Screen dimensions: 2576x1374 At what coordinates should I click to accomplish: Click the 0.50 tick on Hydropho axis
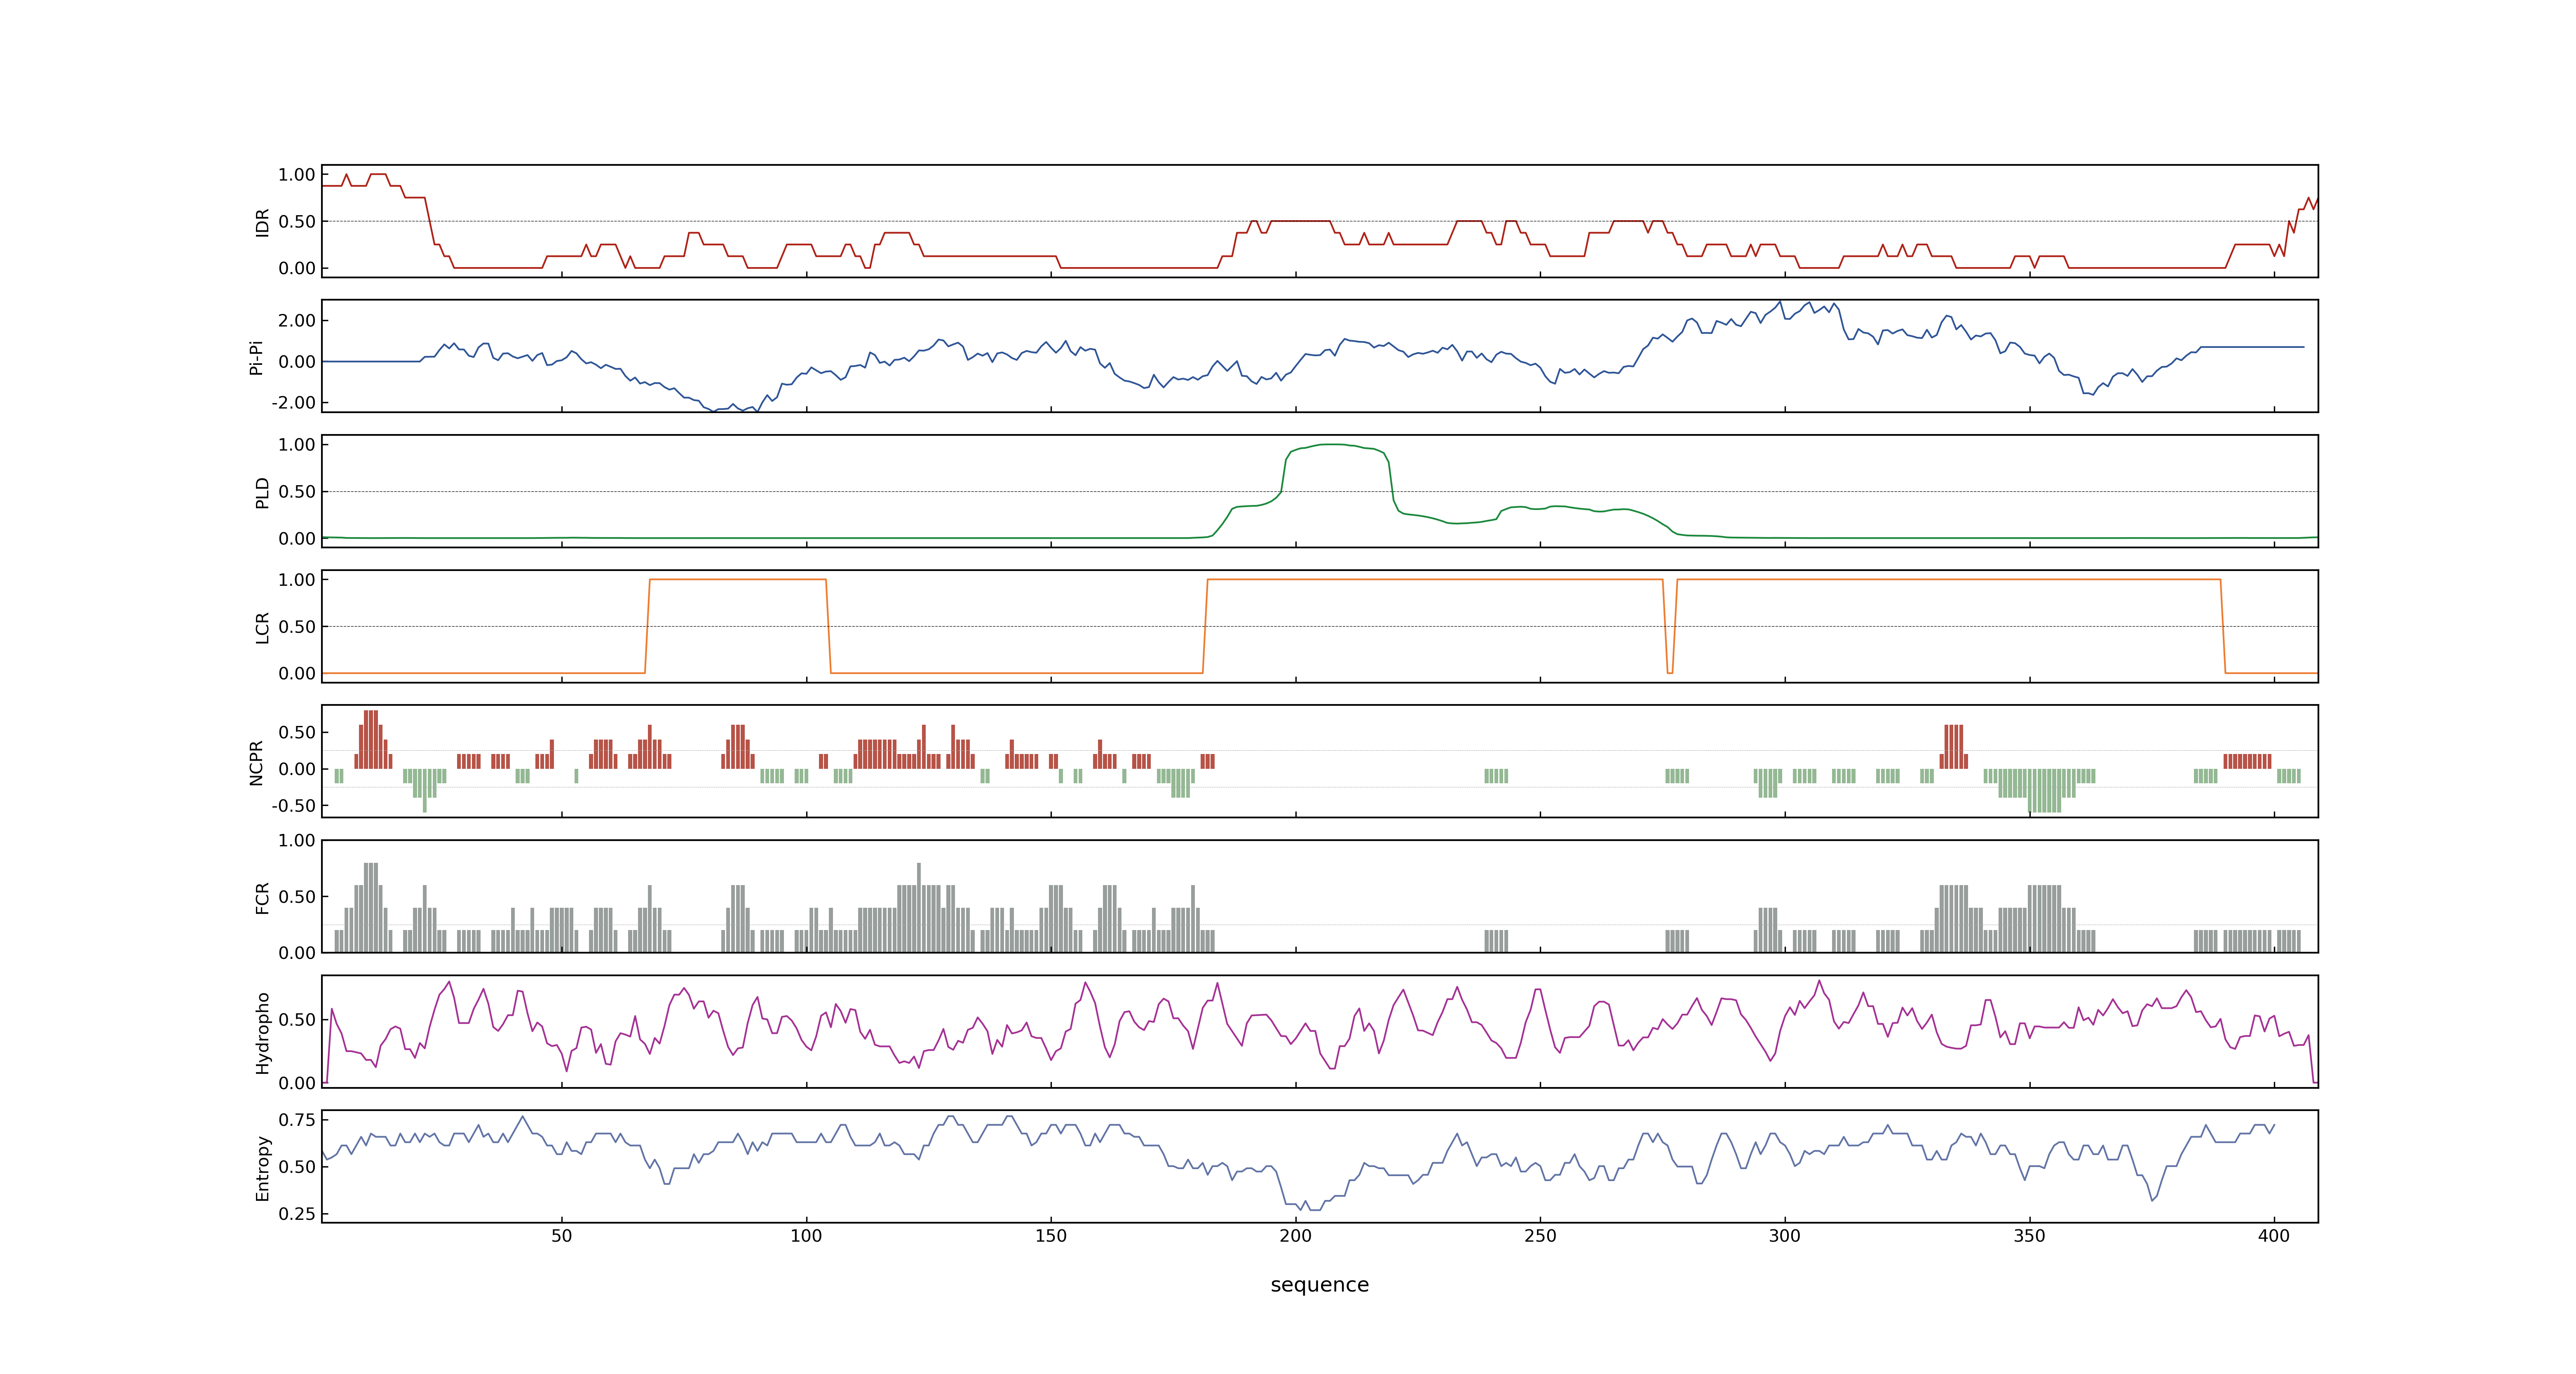pos(297,1020)
